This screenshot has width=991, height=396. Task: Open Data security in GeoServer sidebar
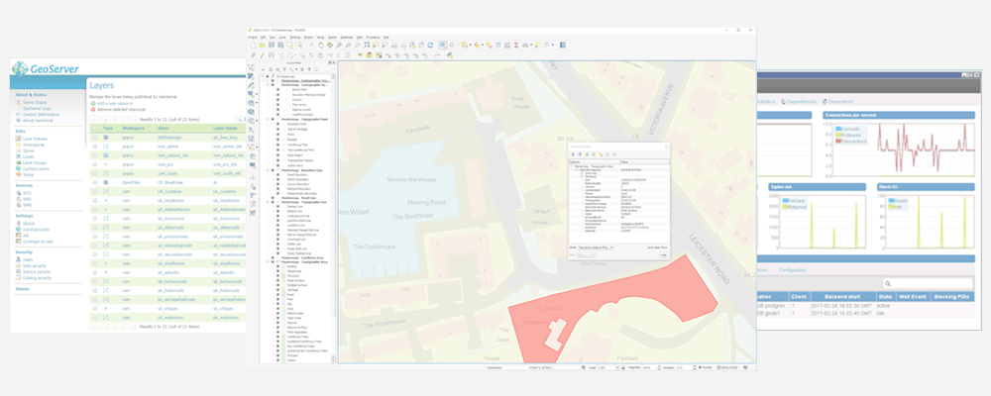[34, 266]
